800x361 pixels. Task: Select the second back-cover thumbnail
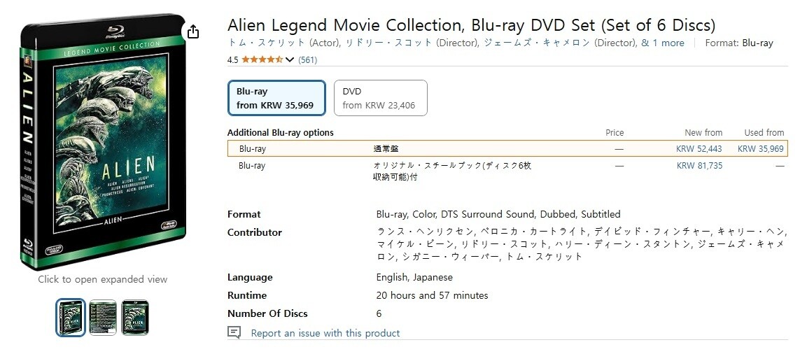click(103, 318)
